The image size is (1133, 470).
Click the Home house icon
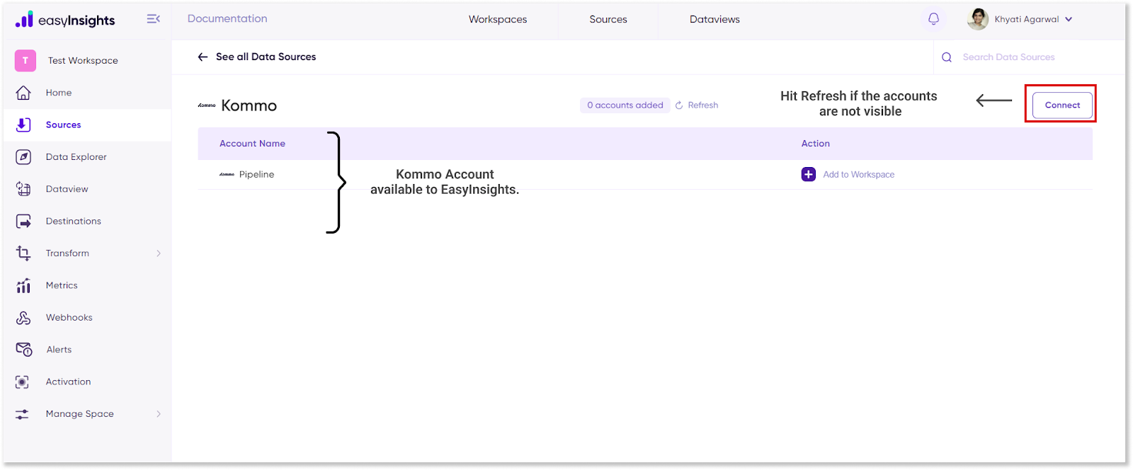click(23, 93)
